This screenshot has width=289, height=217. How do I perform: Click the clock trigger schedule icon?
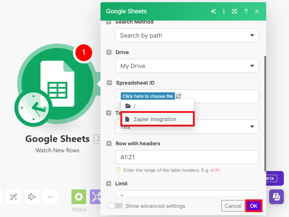tap(34, 108)
